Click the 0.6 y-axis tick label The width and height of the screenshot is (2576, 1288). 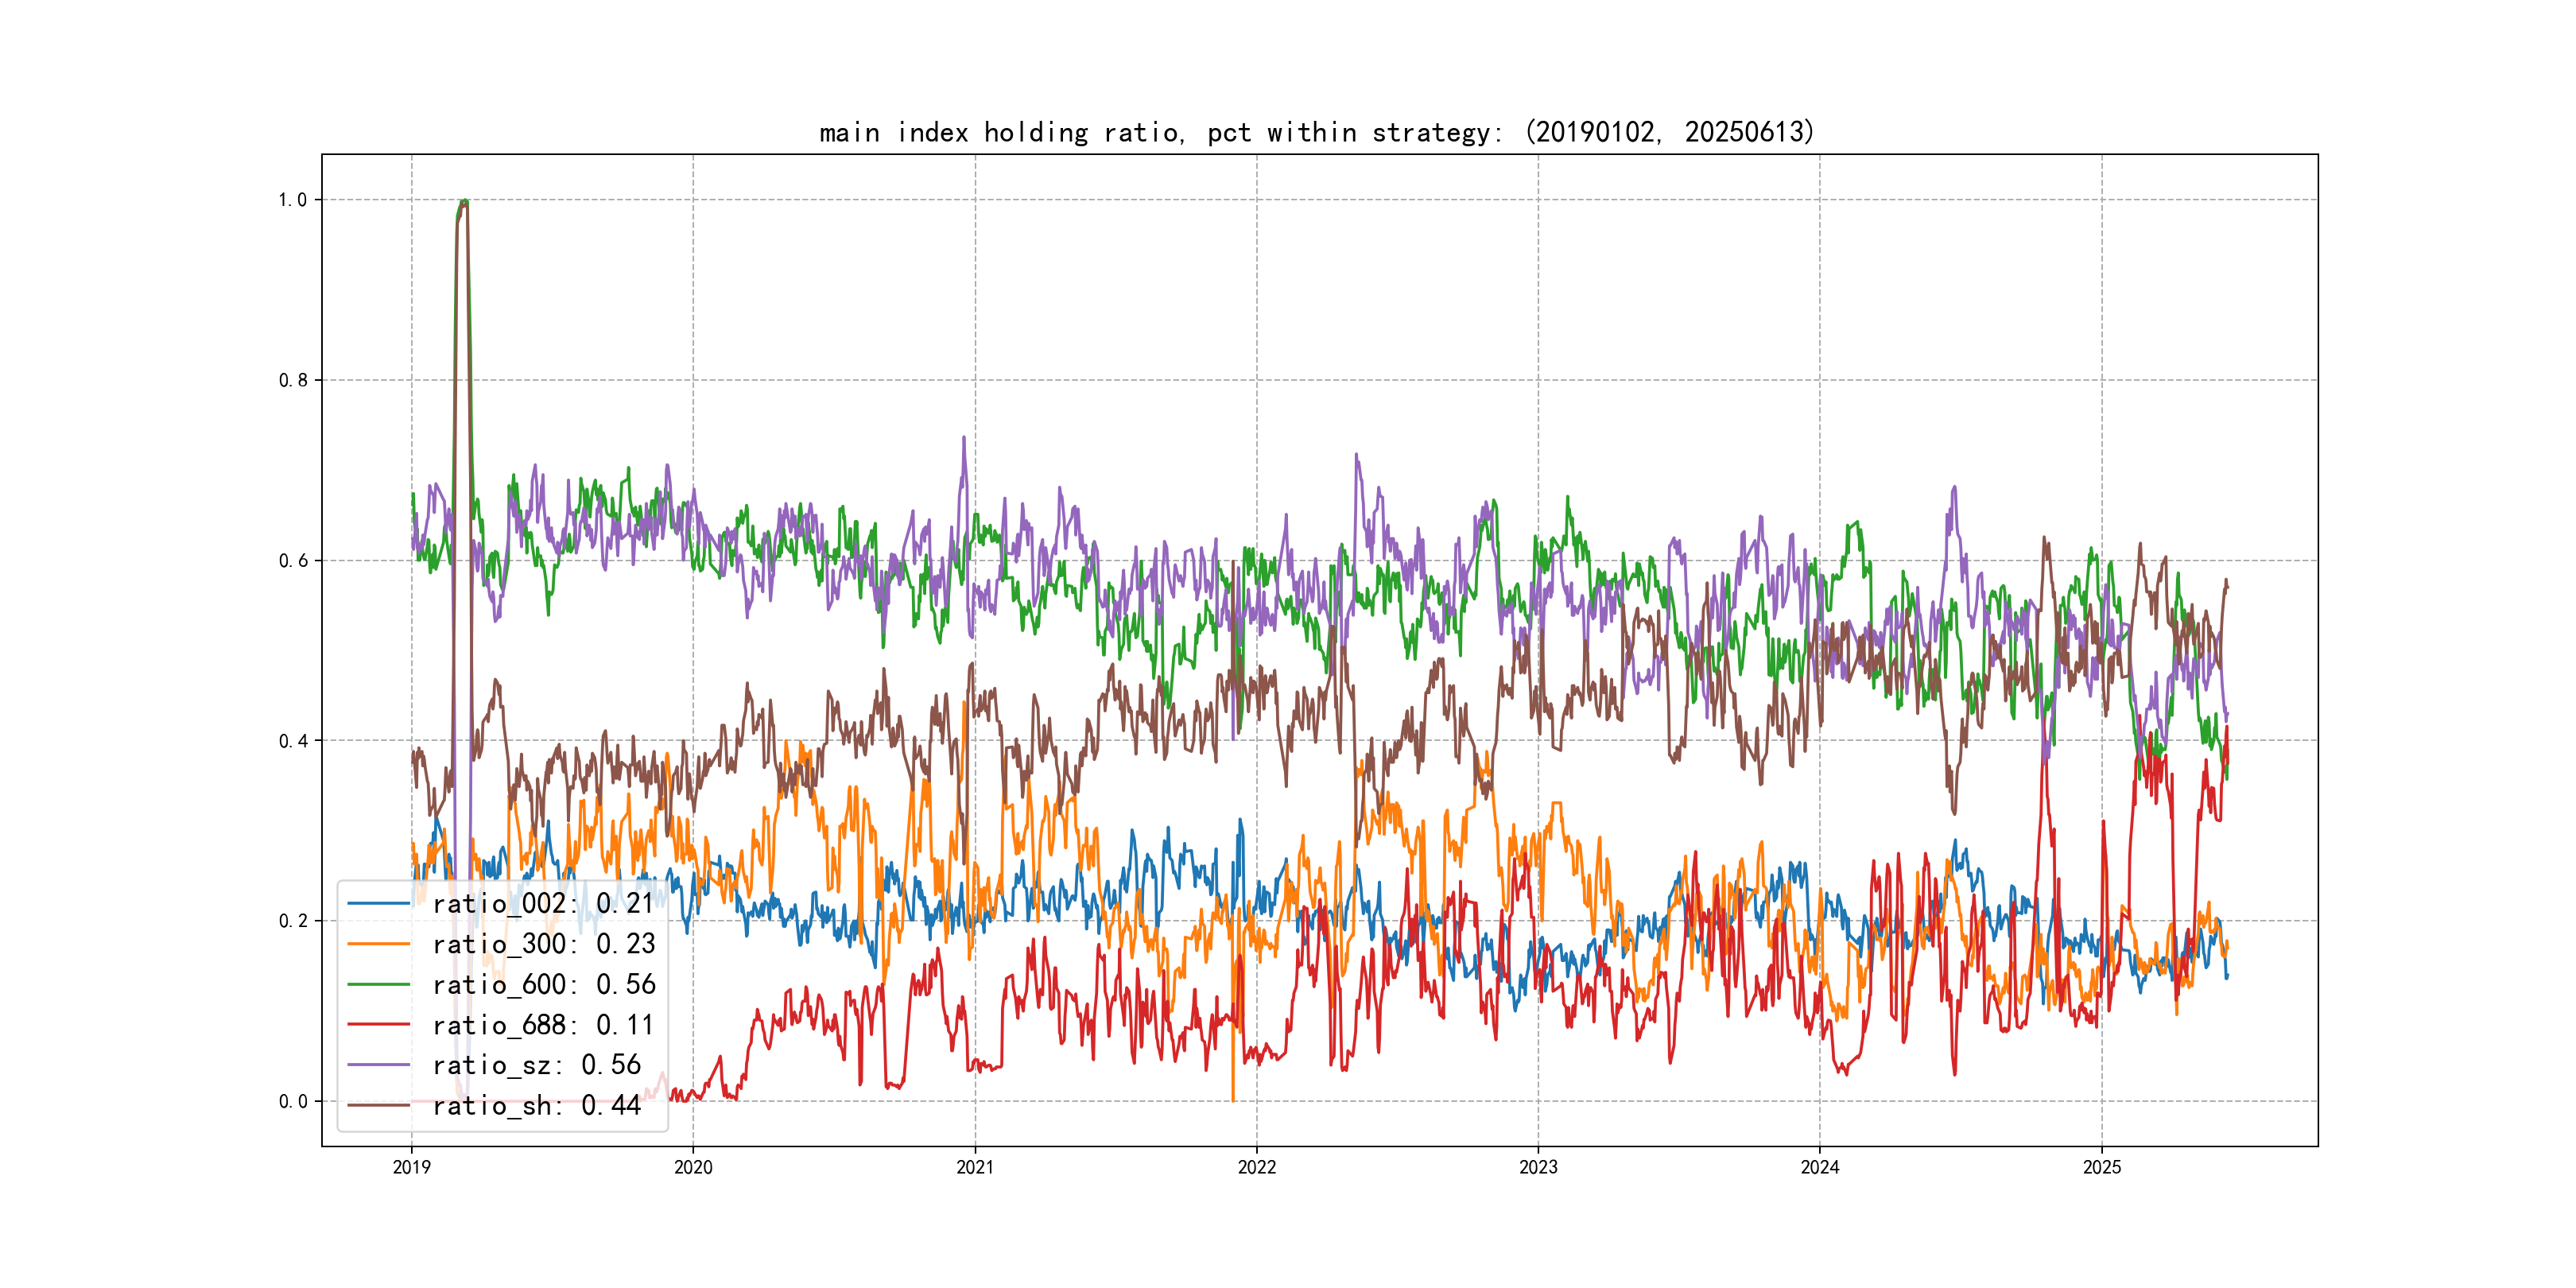coord(293,561)
